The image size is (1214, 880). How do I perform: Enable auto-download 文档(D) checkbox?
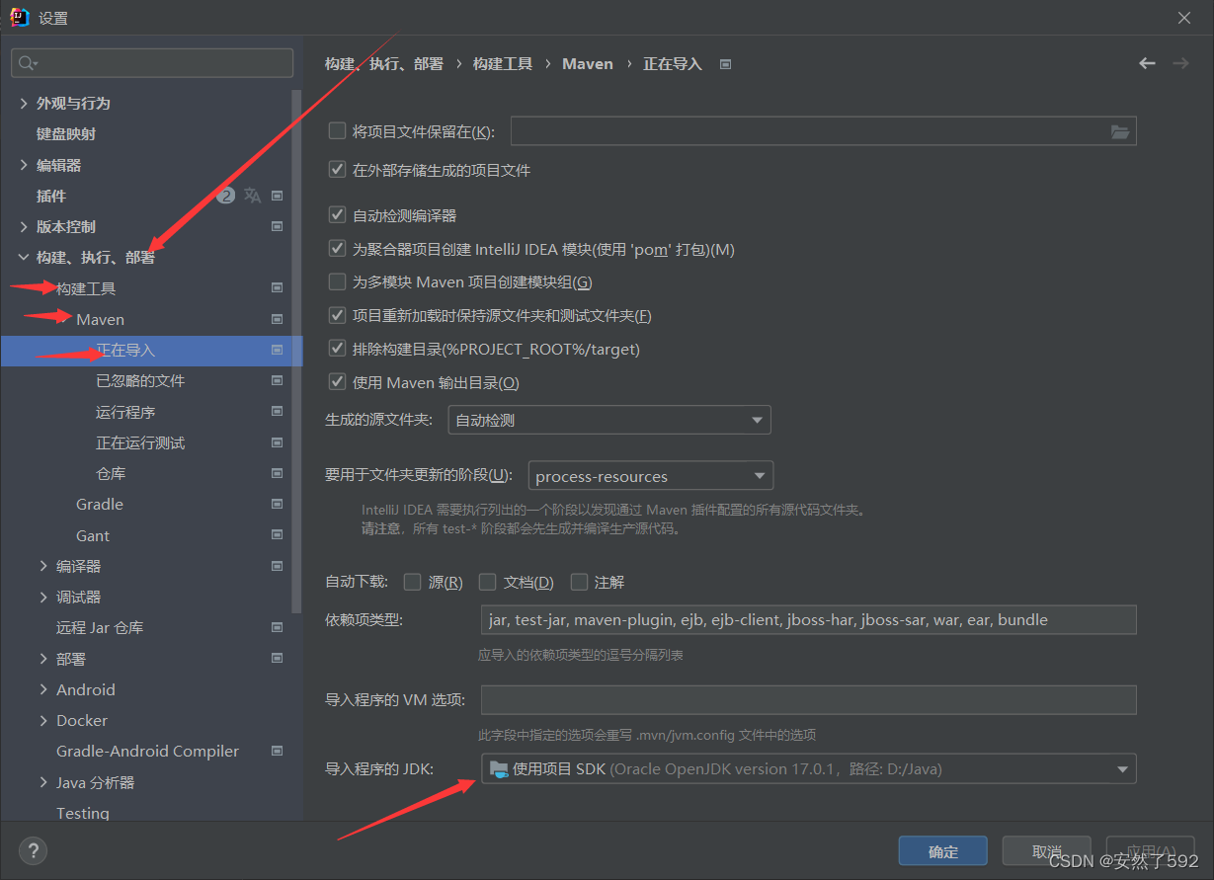coord(488,582)
